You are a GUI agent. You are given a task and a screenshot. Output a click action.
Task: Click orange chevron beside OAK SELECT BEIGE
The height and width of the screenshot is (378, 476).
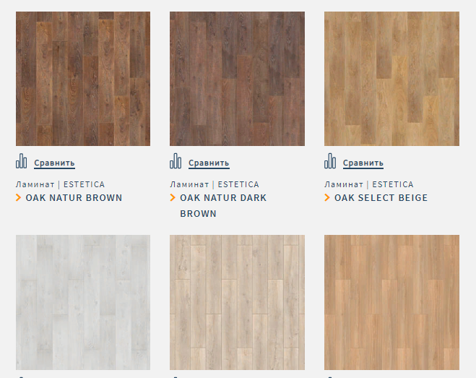327,198
